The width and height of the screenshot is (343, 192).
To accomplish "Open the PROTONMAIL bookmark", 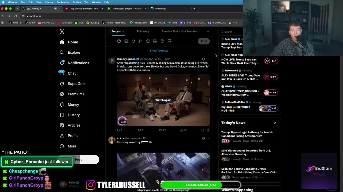I will tap(217, 23).
